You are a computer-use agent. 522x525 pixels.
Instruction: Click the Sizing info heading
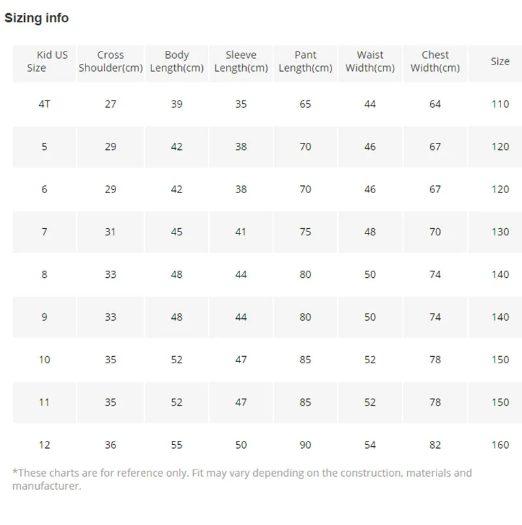(x=37, y=18)
